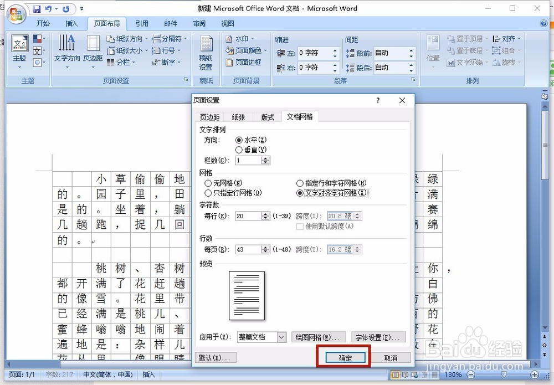Click the theme effects icon
This screenshot has width=554, height=385.
(x=37, y=63)
